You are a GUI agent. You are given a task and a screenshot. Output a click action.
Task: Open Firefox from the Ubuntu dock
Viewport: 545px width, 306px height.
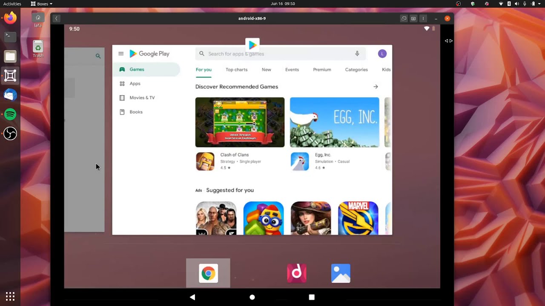10,18
